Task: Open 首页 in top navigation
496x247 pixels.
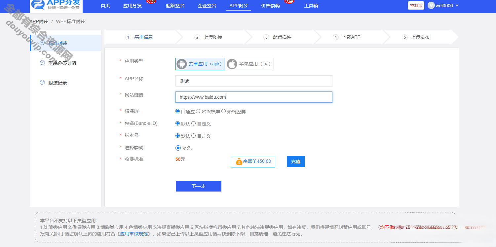Action: coord(105,6)
